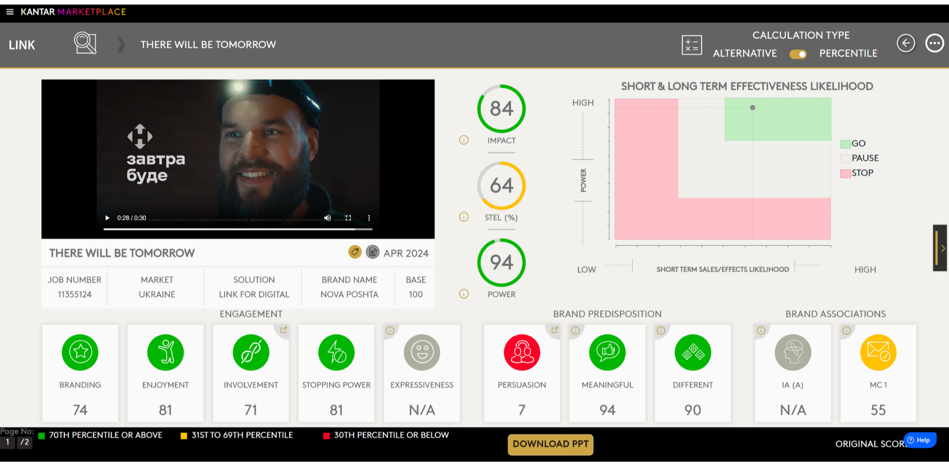Click the info icon next to Impact

(x=464, y=140)
